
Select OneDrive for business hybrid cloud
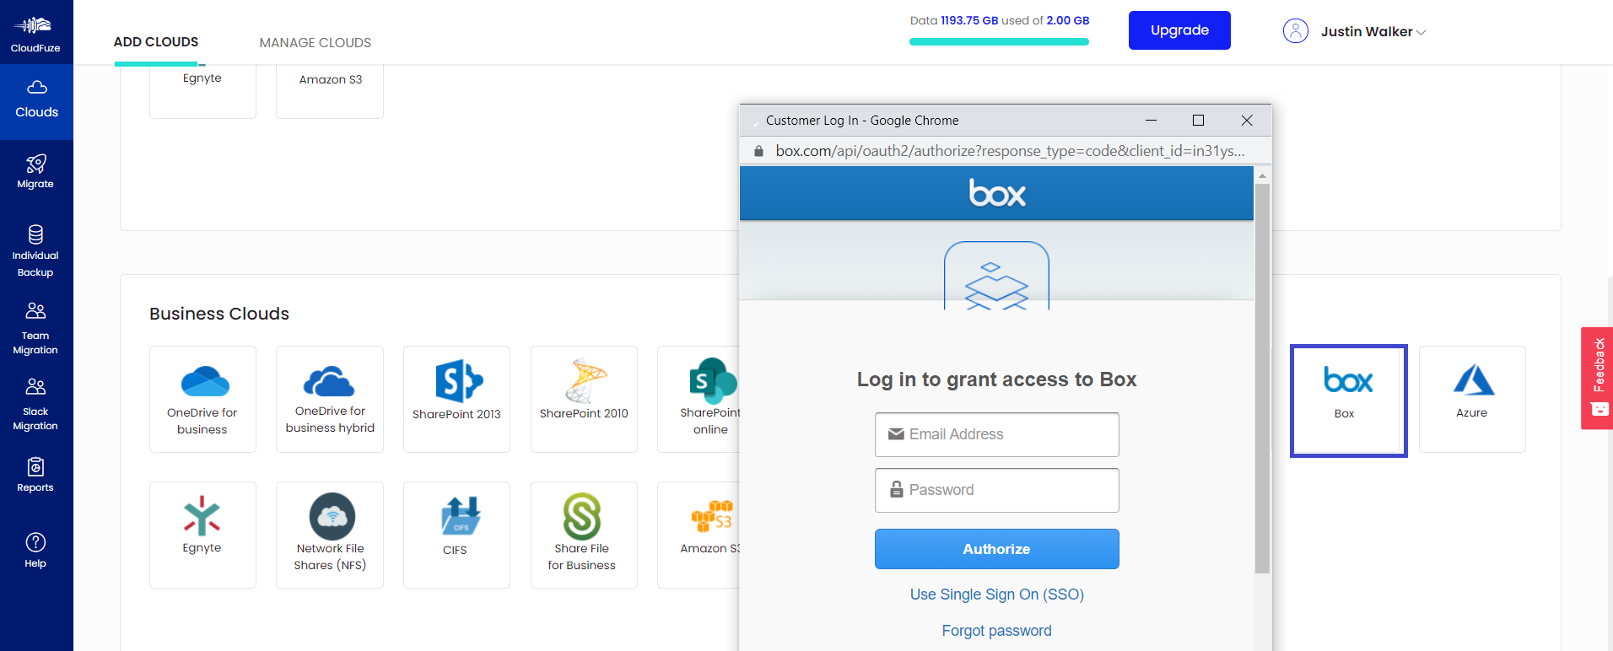pos(330,399)
